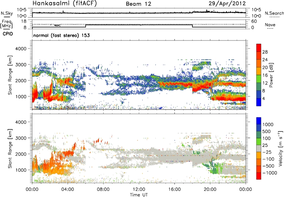Image resolution: width=284 pixels, height=197 pixels.
Task: Pick the blue top segment of velocity colorbar
Action: pyautogui.click(x=259, y=121)
